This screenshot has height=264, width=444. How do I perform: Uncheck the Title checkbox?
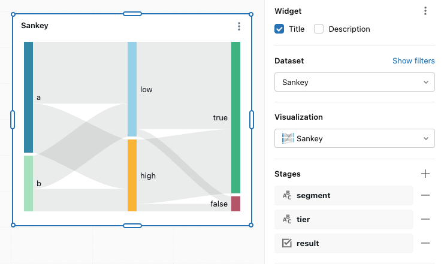click(279, 29)
